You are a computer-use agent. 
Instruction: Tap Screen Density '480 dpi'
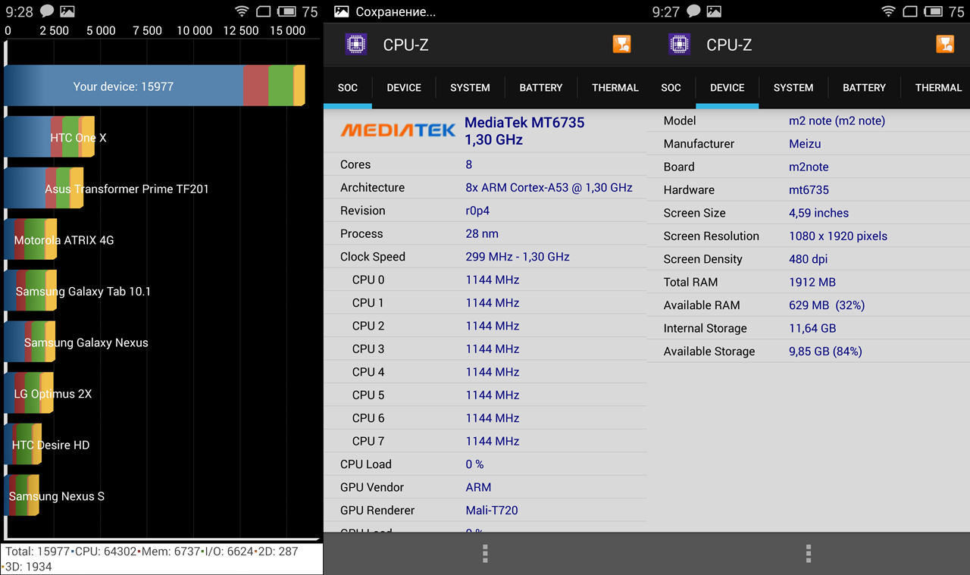tap(808, 259)
